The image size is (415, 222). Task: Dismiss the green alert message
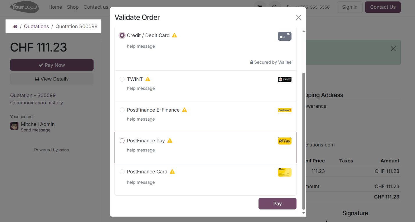tap(393, 49)
